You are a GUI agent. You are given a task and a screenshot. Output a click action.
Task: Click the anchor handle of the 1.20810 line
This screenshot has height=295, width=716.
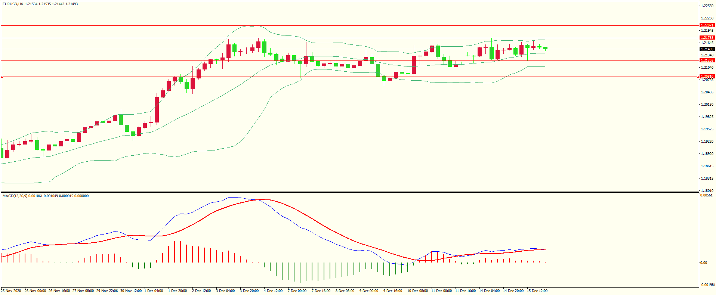point(2,77)
